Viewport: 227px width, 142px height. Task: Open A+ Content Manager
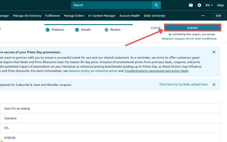pos(102,16)
